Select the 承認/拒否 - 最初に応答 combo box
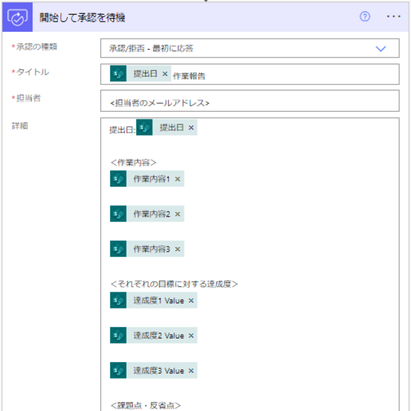This screenshot has height=411, width=411. pos(250,48)
